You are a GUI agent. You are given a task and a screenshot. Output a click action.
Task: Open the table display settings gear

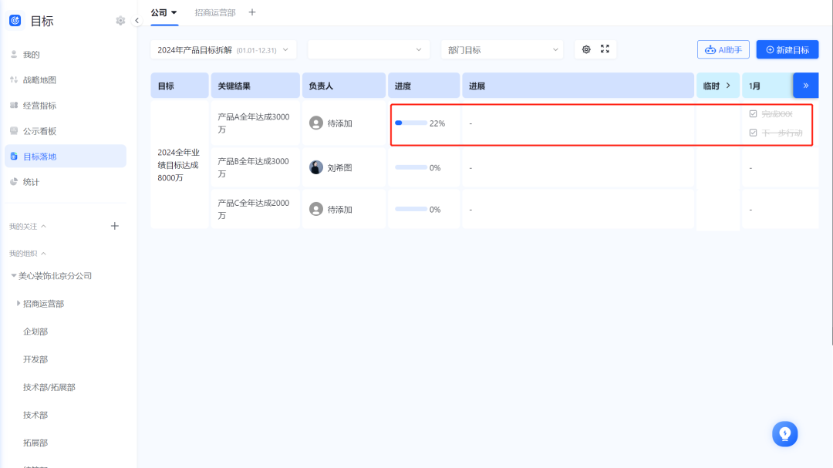click(x=586, y=49)
